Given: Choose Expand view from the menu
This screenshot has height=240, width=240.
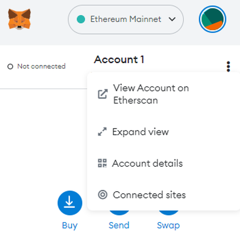Looking at the screenshot, I should tap(140, 132).
